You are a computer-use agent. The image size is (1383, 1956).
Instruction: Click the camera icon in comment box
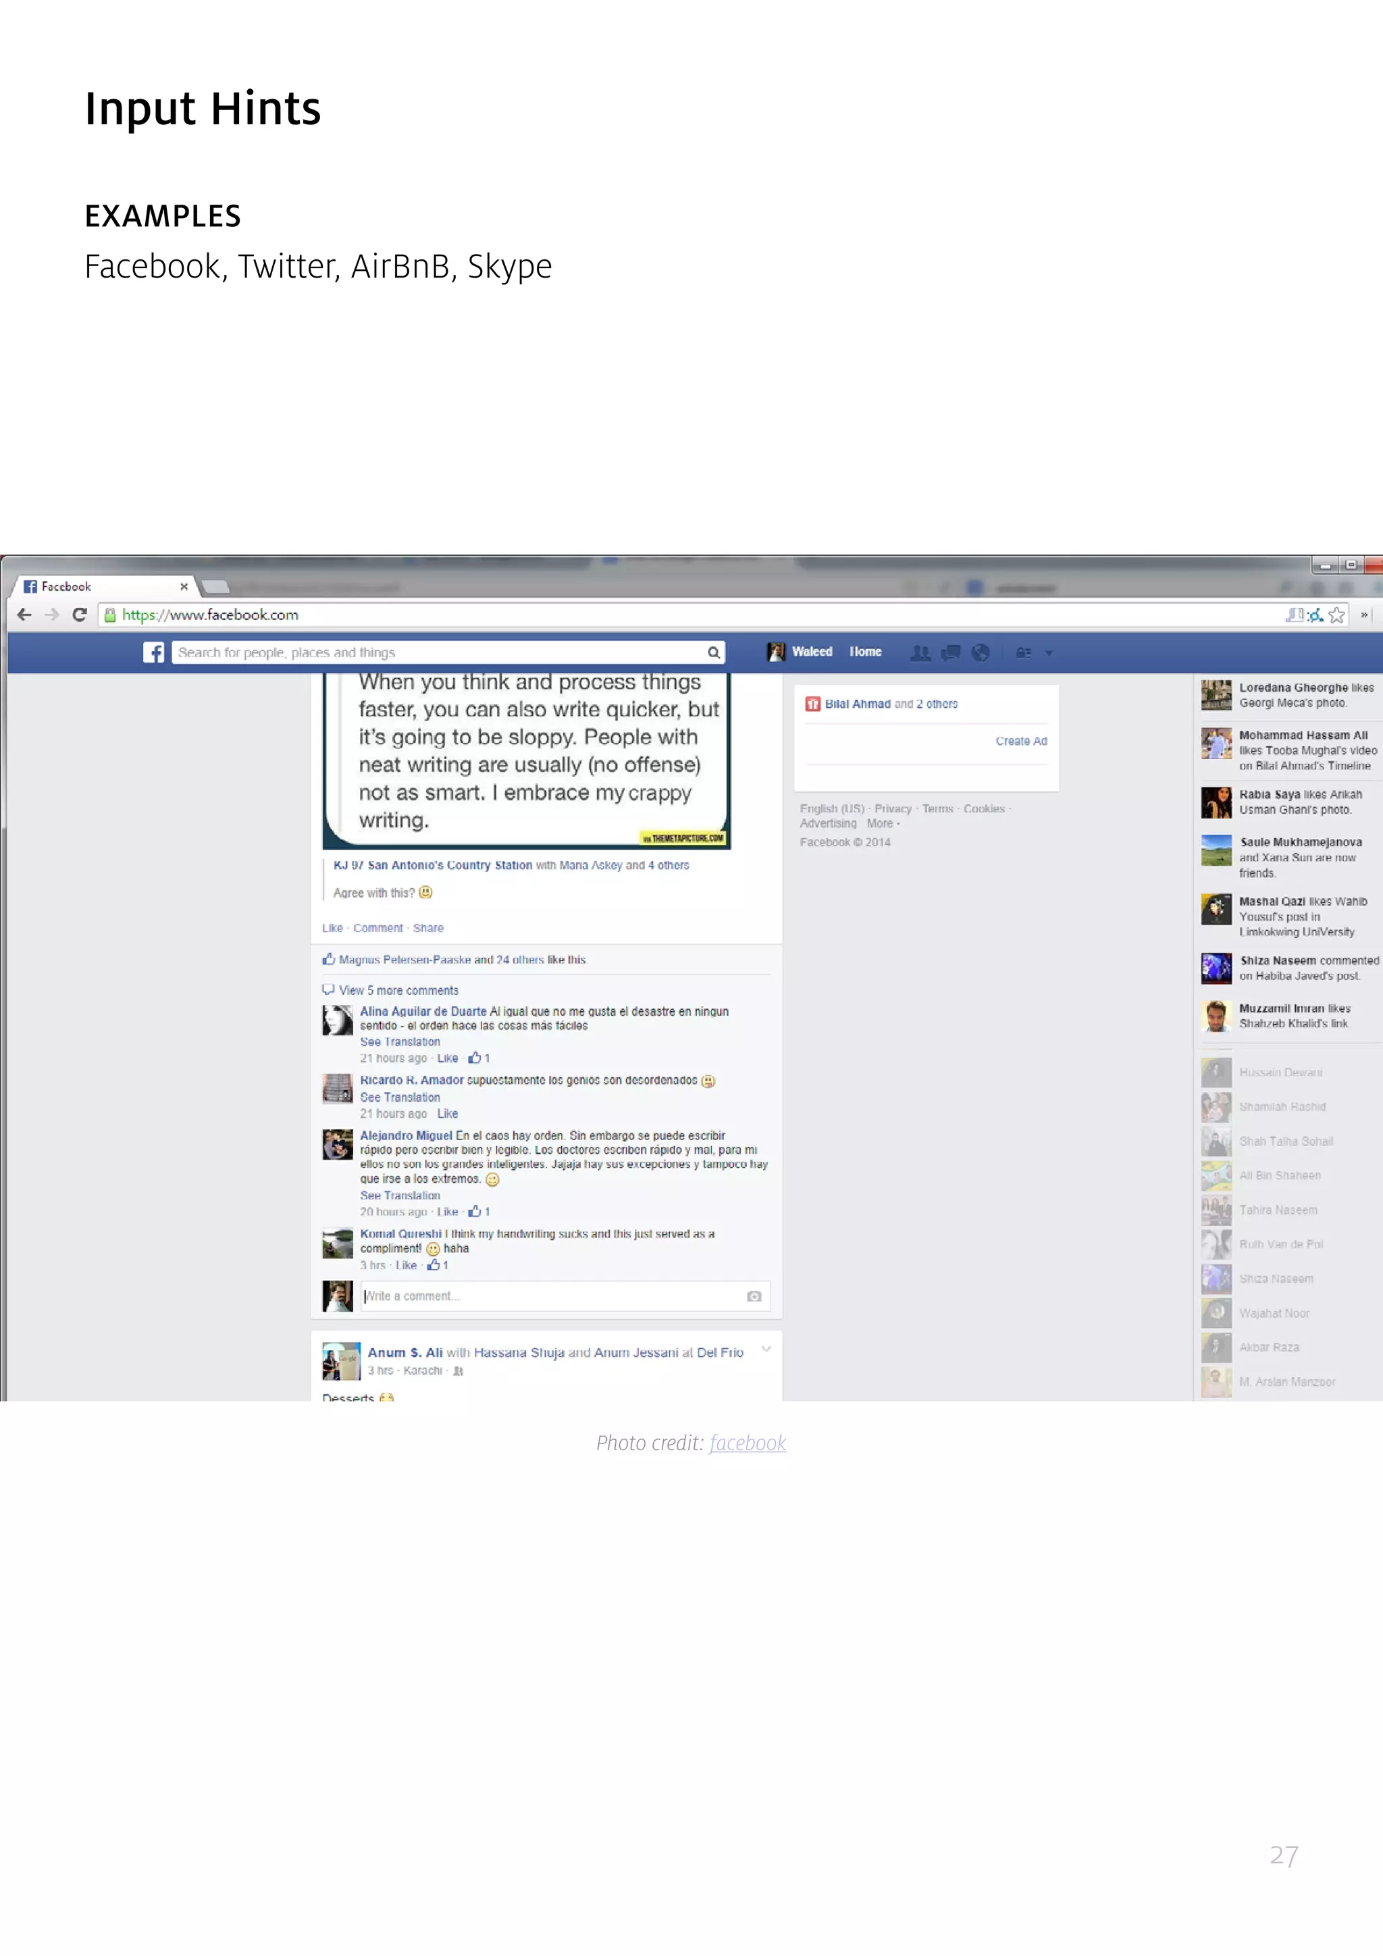coord(754,1295)
